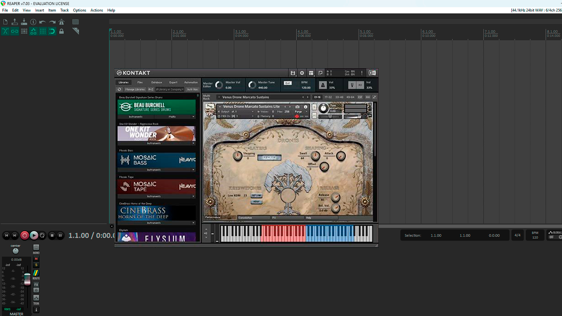
Task: Open Project Settings info icon in toolbar
Action: 33,22
